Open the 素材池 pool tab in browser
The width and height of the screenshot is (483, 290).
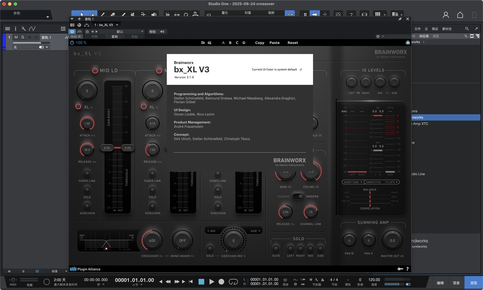(447, 29)
